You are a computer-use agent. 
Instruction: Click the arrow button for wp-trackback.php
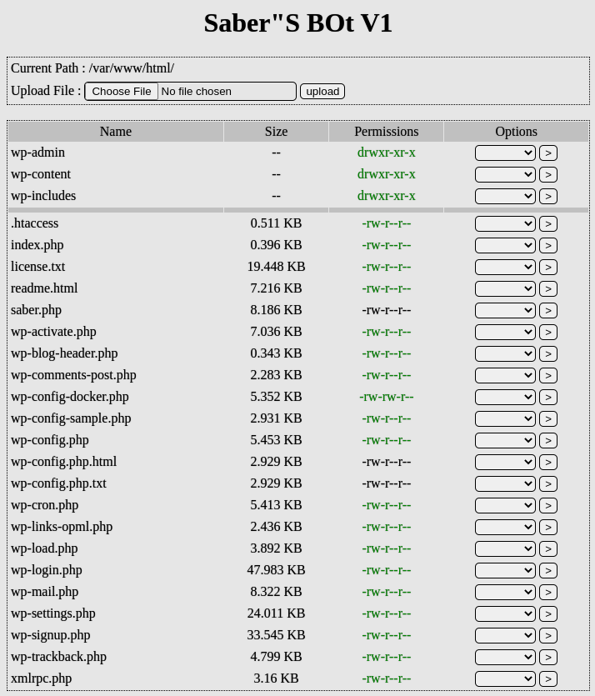click(547, 657)
